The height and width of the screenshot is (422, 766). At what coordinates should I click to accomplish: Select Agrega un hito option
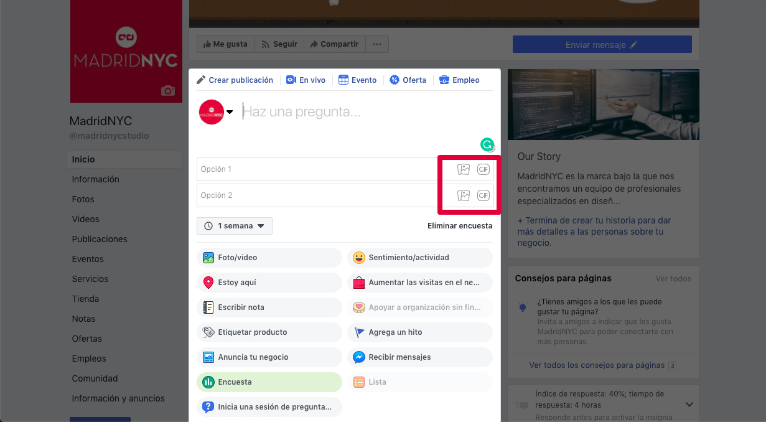pos(420,332)
